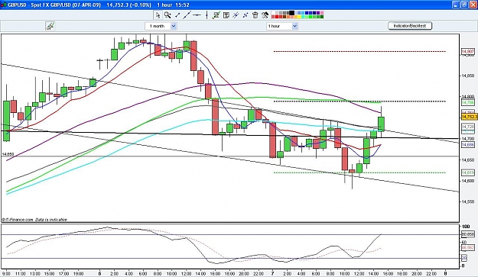This screenshot has height=277, width=478.
Task: Pick the yellow color swatch
Action: point(299,17)
